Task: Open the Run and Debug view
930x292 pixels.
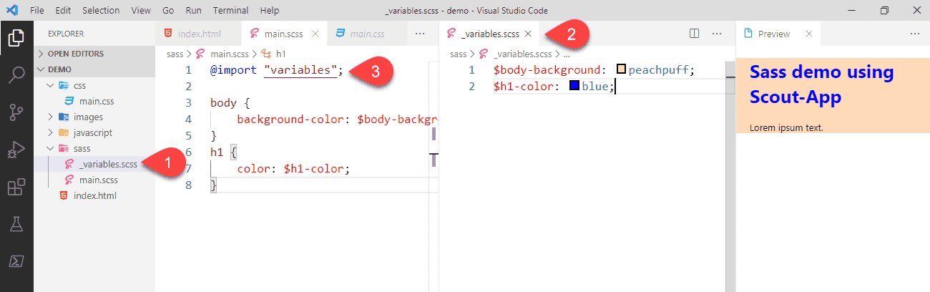Action: (x=16, y=150)
